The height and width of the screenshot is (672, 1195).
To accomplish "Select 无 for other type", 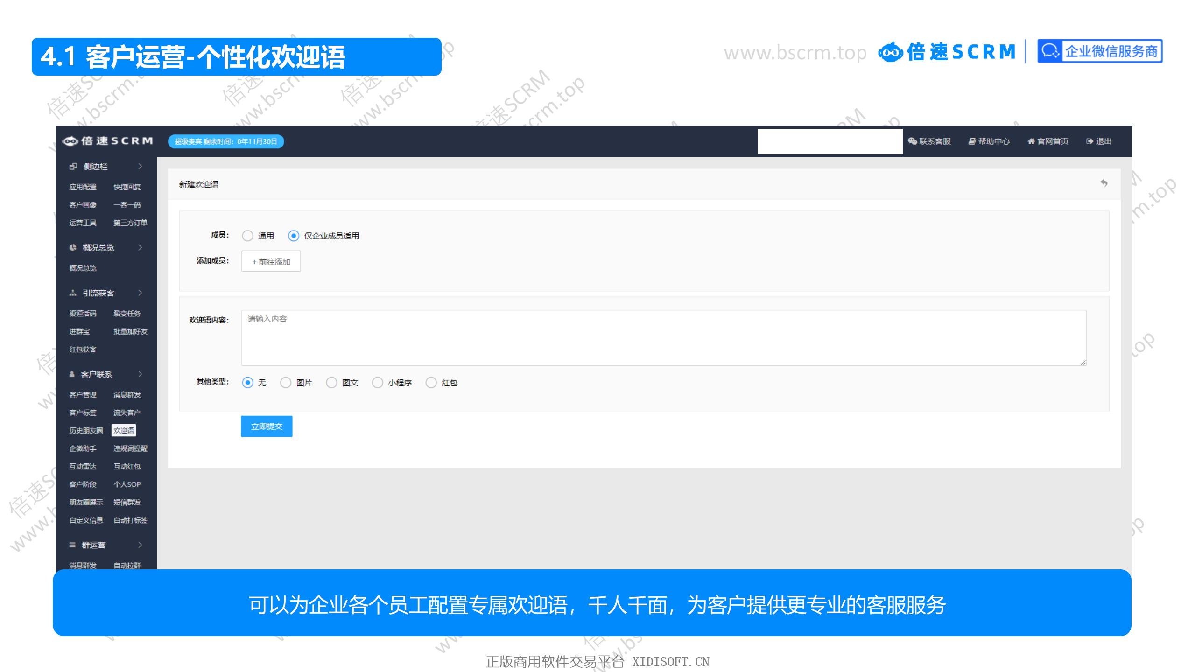I will (247, 383).
